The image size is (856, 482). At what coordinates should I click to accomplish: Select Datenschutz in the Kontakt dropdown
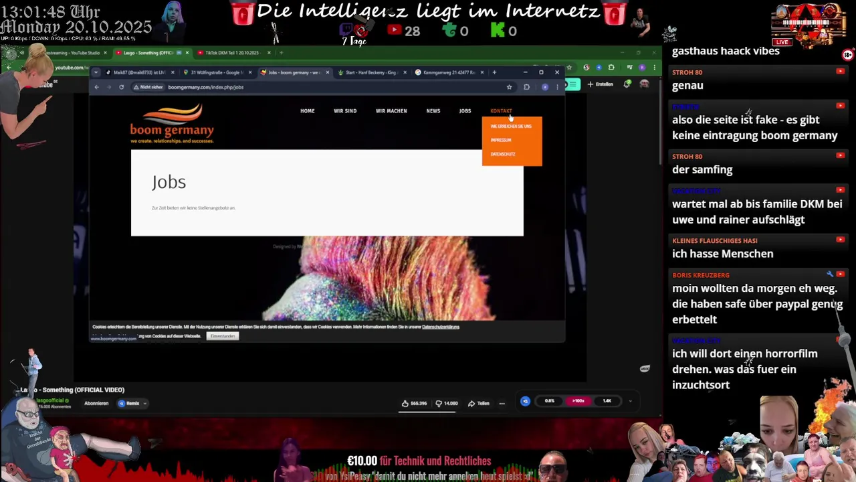[x=503, y=154]
